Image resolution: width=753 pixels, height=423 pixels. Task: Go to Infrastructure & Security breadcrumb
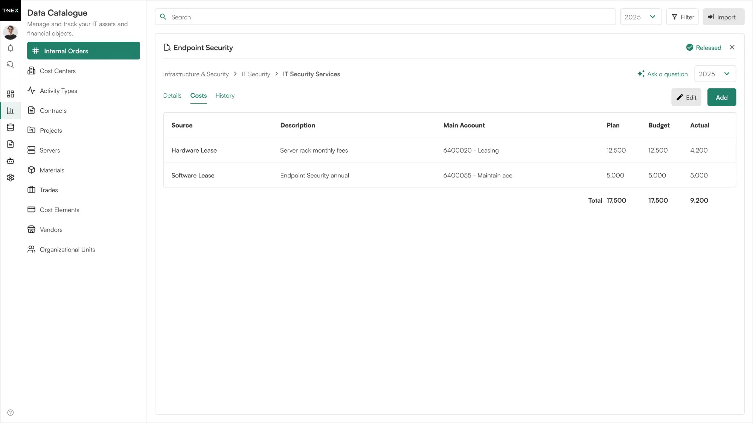pyautogui.click(x=196, y=74)
